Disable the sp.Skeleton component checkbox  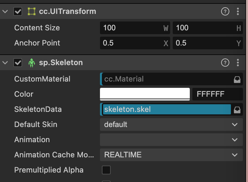(18, 63)
